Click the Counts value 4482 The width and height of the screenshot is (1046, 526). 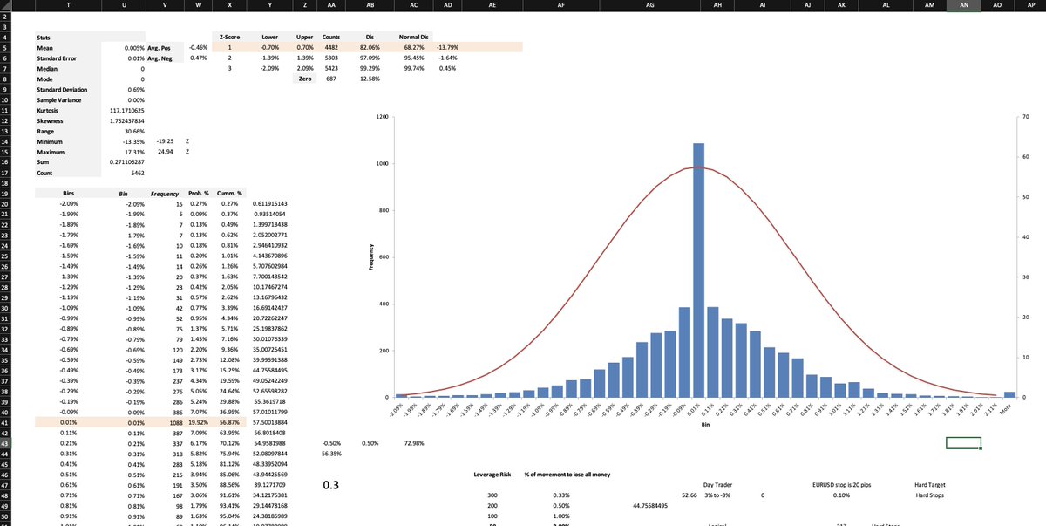pyautogui.click(x=331, y=48)
